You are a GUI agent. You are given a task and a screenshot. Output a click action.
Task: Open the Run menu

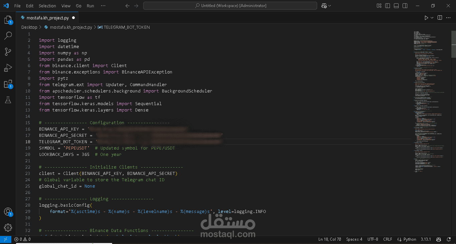[90, 6]
